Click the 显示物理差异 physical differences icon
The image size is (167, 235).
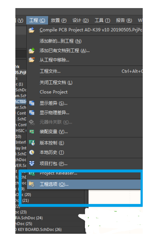pos(32,113)
